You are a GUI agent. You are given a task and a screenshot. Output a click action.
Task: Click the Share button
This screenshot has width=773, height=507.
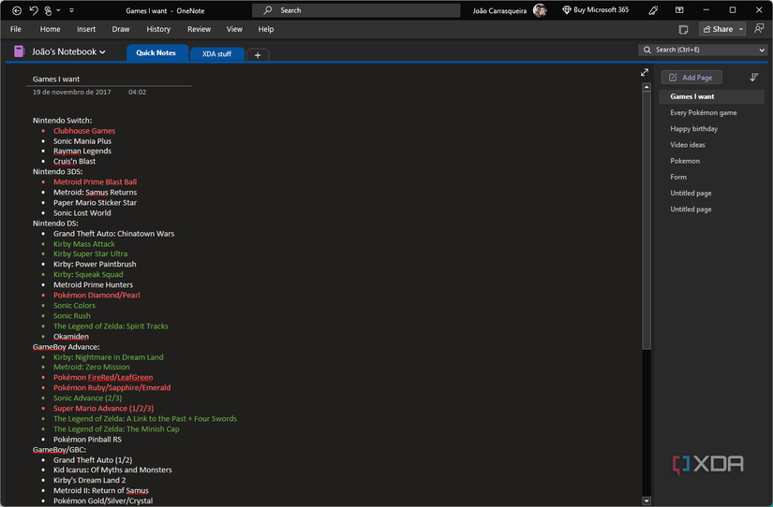point(718,29)
